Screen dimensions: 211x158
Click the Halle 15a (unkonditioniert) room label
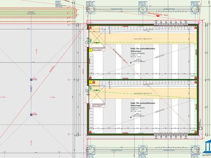pos(143,49)
